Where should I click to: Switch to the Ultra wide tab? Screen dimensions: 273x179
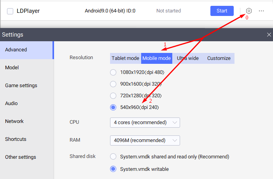(188, 58)
